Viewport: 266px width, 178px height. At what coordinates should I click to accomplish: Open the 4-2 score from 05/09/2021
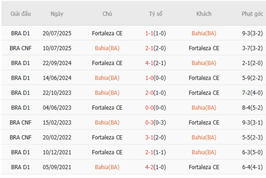(x=149, y=167)
